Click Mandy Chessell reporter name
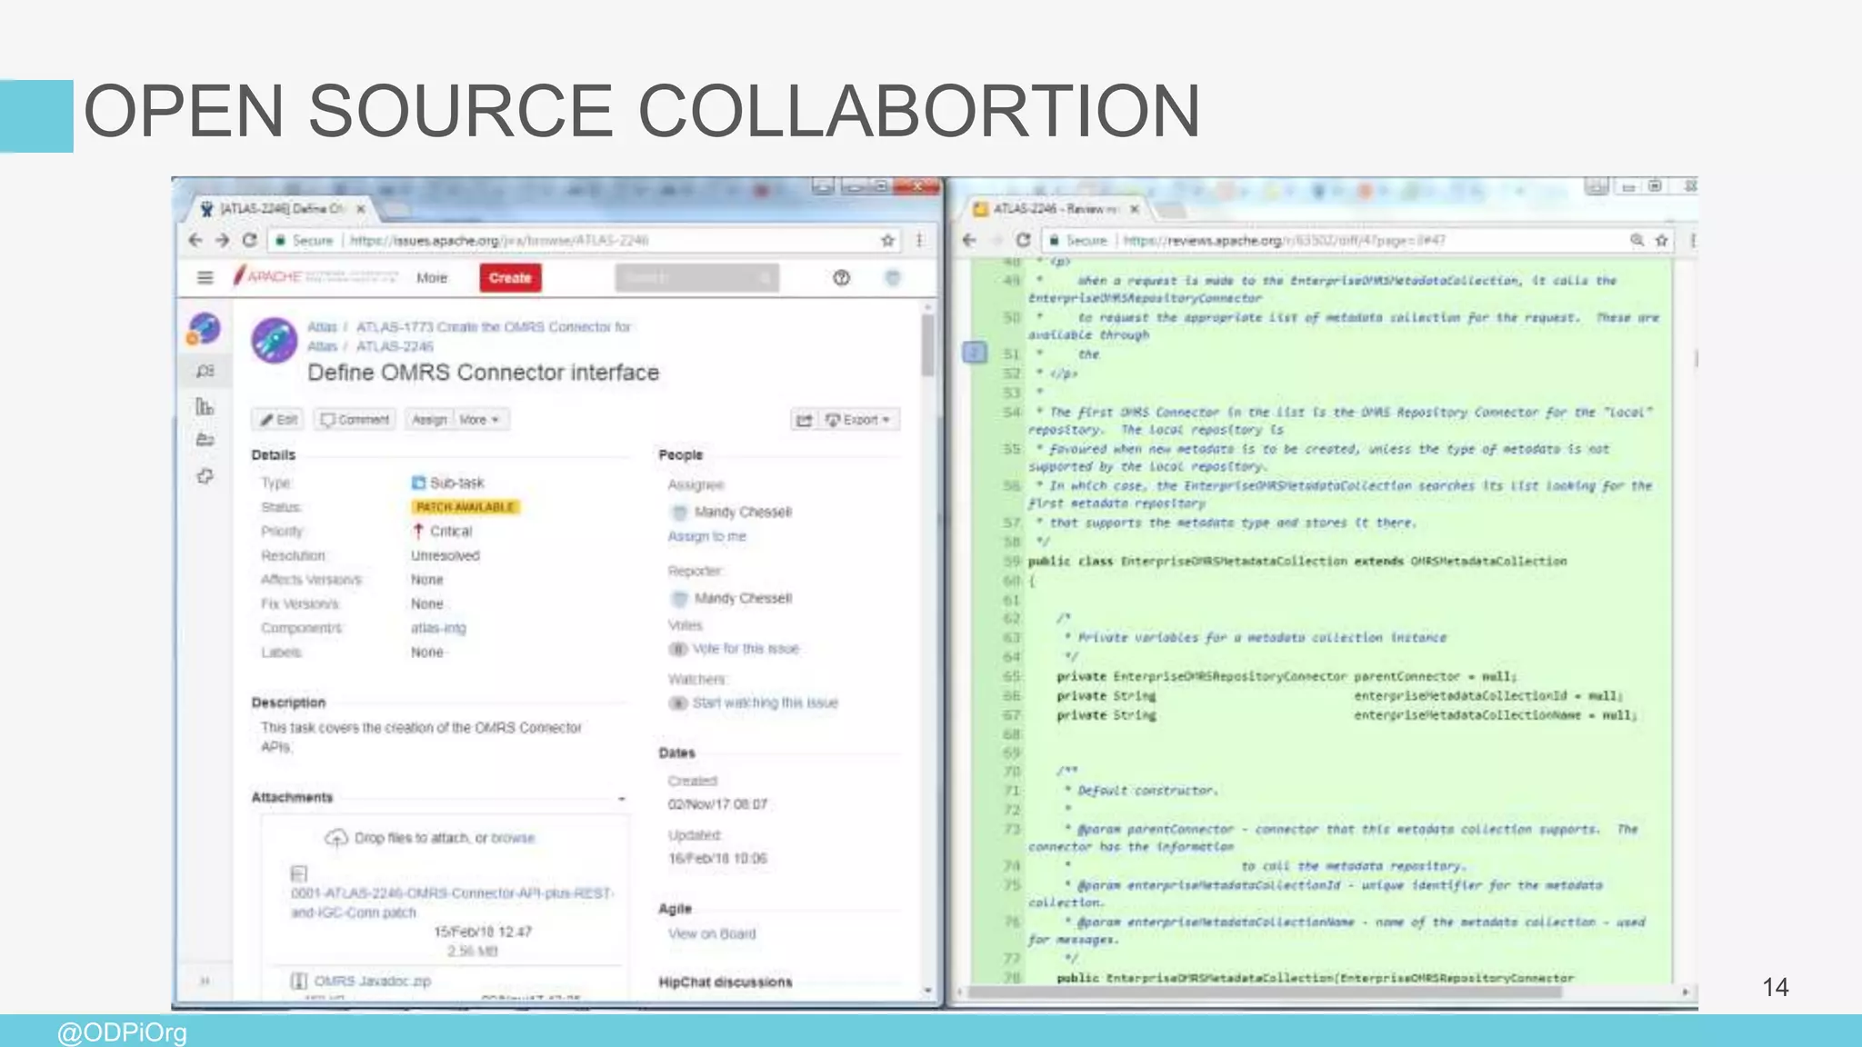This screenshot has width=1862, height=1047. pos(743,599)
